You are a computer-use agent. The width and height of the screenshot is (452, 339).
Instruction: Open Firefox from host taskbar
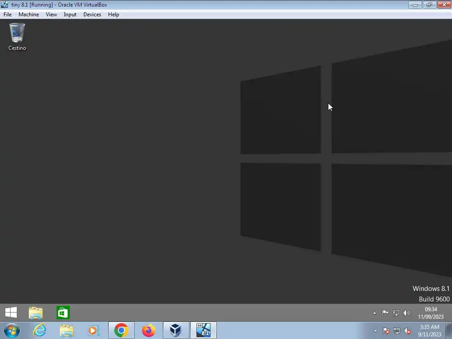click(148, 330)
